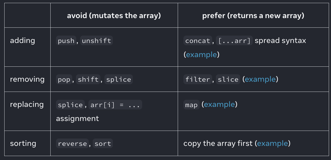Click the [...arr] code snippet
Screen dimensions: 331x160
(x=234, y=41)
